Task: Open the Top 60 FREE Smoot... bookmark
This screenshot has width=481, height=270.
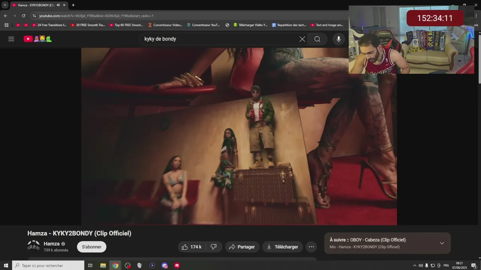Action: [126, 25]
